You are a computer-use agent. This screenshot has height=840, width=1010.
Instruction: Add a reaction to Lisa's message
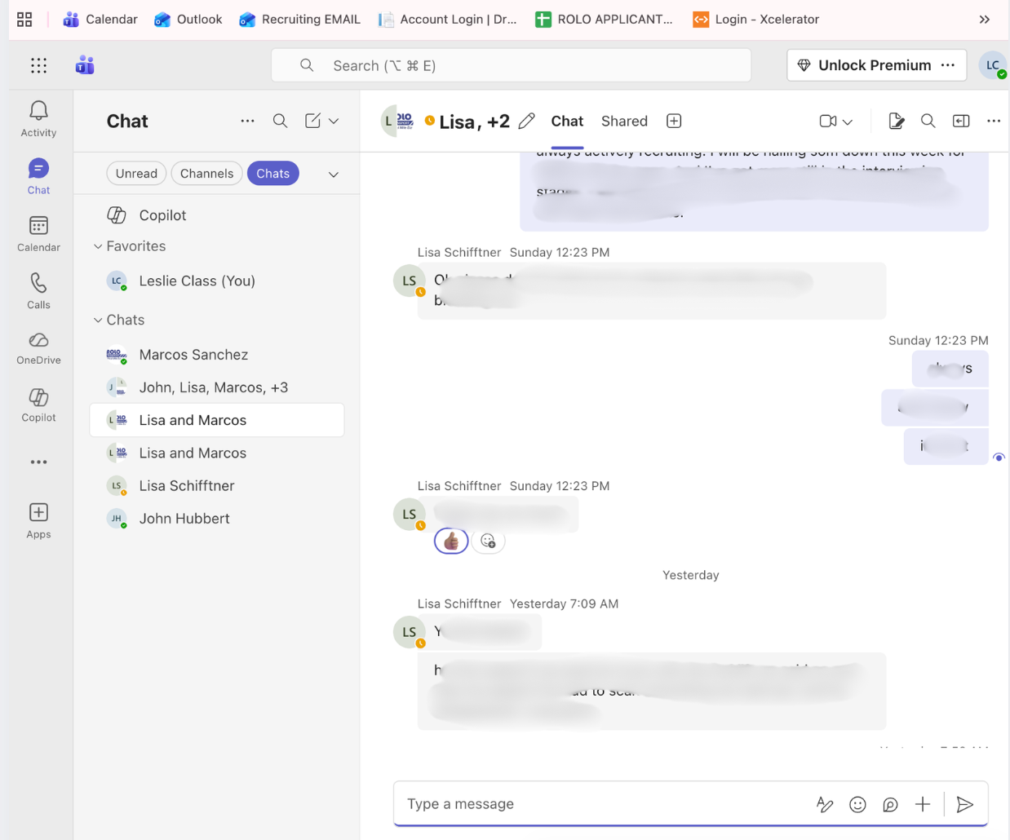pyautogui.click(x=488, y=541)
